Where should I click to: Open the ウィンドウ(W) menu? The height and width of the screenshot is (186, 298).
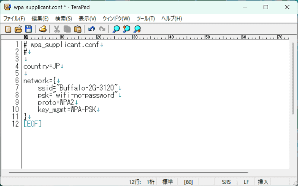[x=116, y=19]
